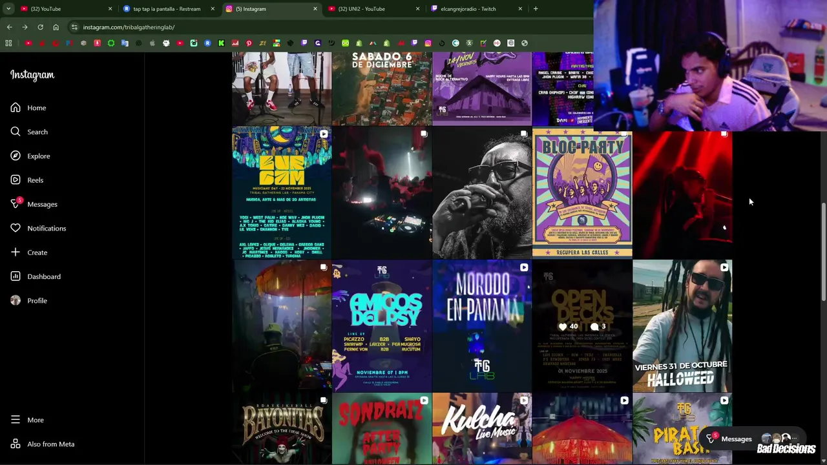The image size is (827, 465).
Task: Reload the Instagram page
Action: pos(40,27)
